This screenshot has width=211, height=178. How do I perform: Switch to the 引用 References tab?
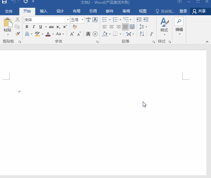pos(93,11)
